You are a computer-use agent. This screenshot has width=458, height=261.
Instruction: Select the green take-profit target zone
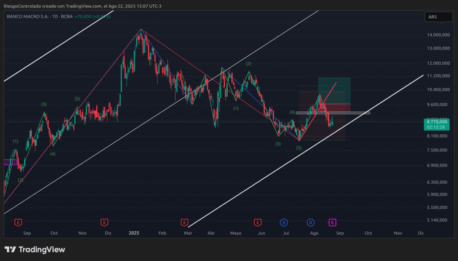tap(334, 90)
